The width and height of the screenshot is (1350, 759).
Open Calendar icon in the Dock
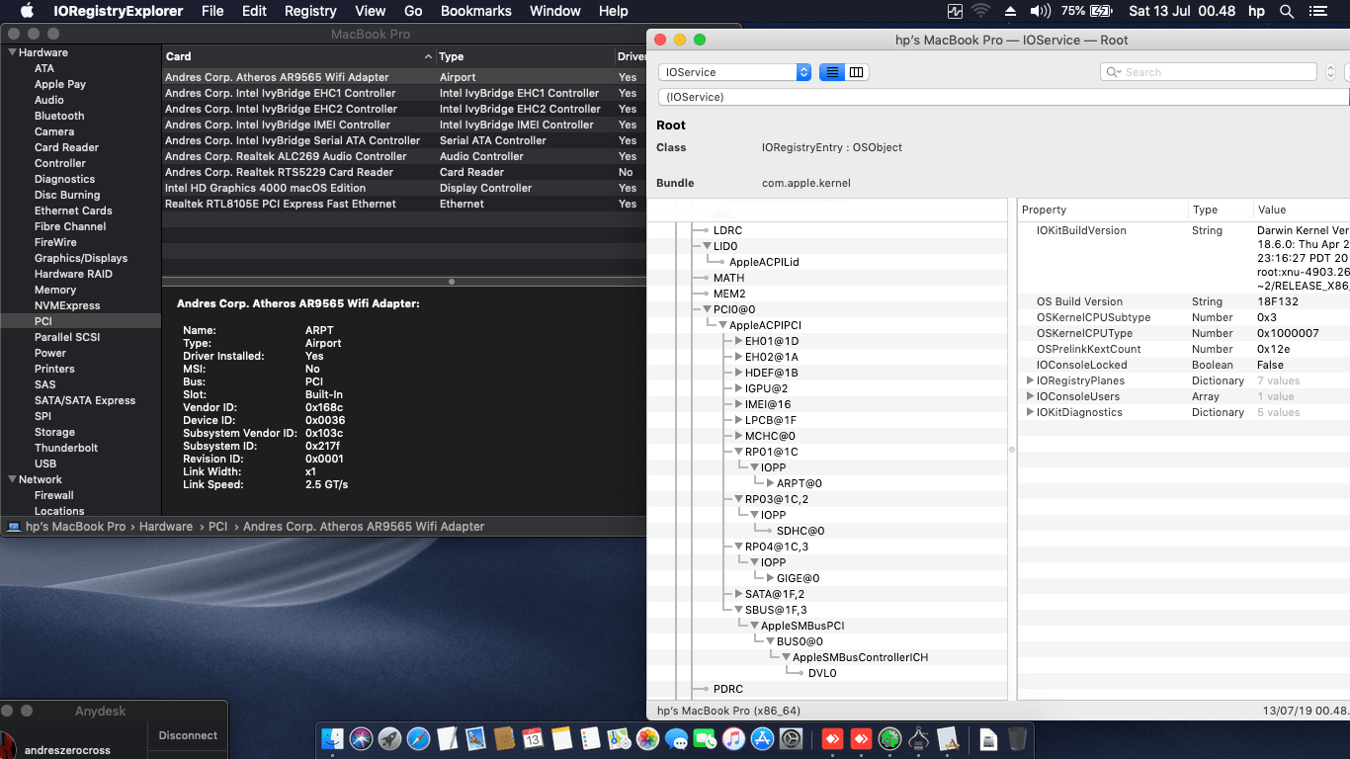point(533,738)
